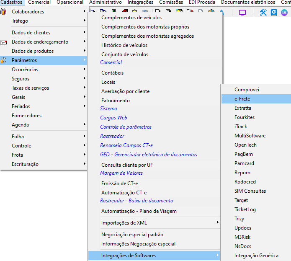291x261 pixels.
Task: Open Renomeia Campos CT-e
Action: [126, 145]
